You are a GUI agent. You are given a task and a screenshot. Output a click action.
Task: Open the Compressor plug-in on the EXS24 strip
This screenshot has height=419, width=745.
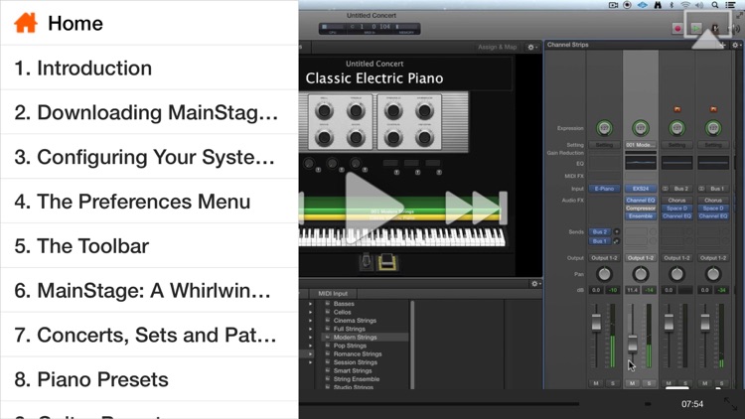coord(641,209)
